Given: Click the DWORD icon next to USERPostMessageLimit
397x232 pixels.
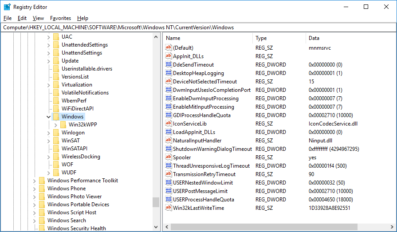Looking at the screenshot, I should (x=169, y=191).
